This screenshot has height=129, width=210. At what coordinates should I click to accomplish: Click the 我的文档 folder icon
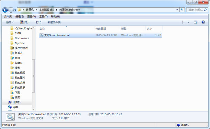tap(12, 82)
